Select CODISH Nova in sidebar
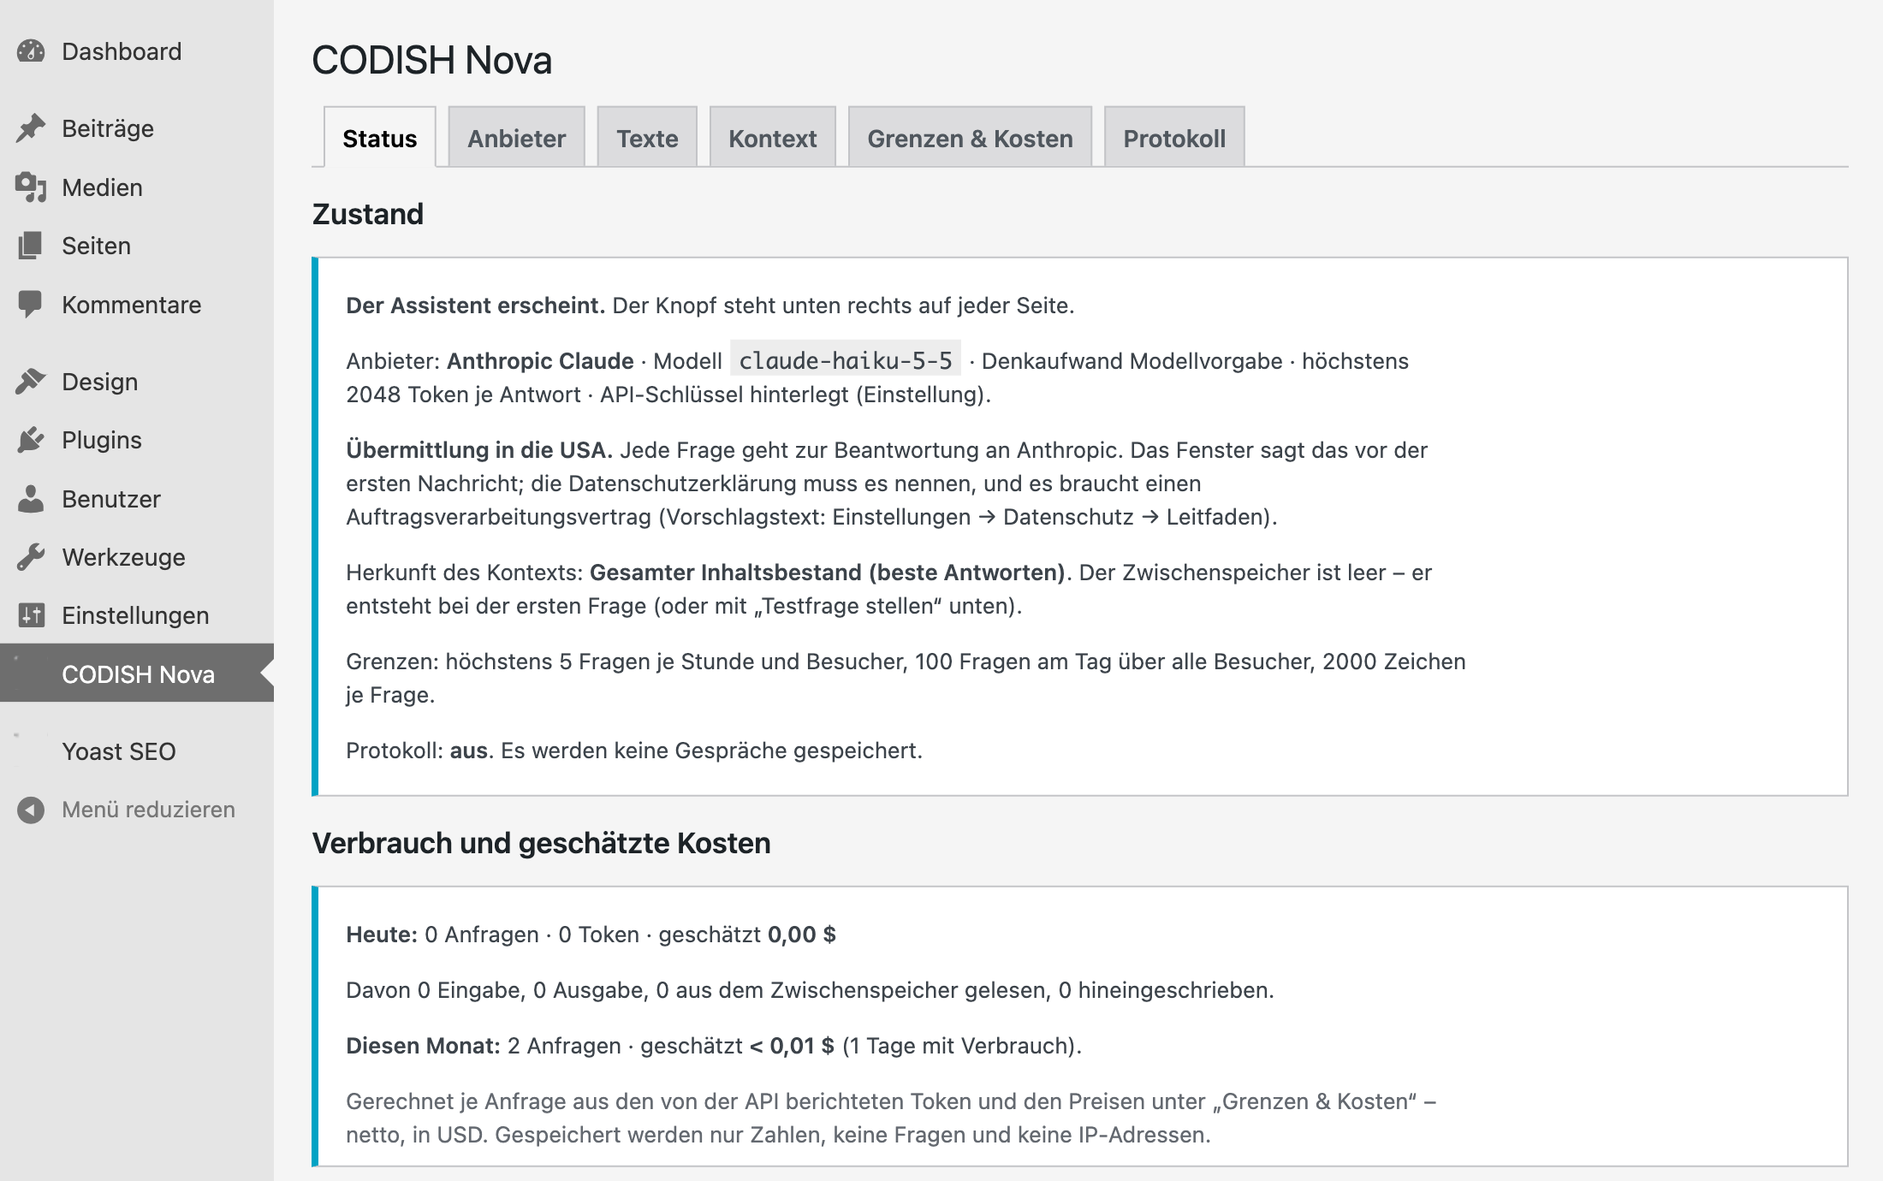 coord(137,674)
